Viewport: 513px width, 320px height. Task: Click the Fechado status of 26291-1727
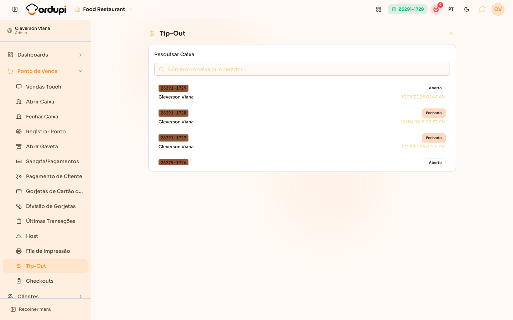tap(434, 138)
